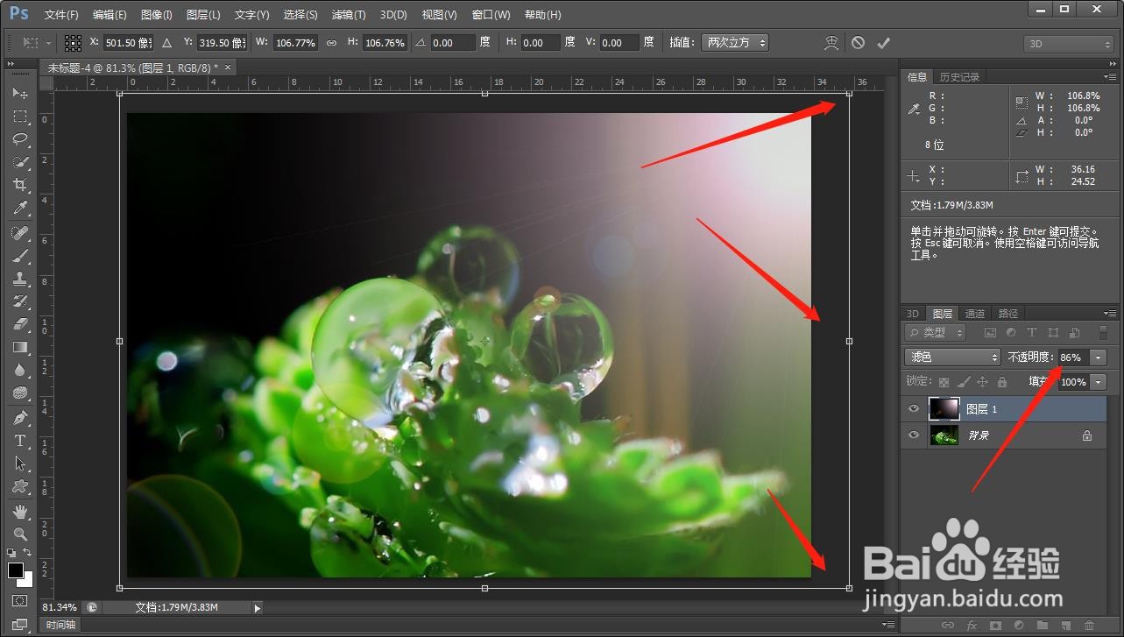This screenshot has width=1124, height=637.
Task: Toggle layer filtering switch
Action: click(x=1102, y=333)
